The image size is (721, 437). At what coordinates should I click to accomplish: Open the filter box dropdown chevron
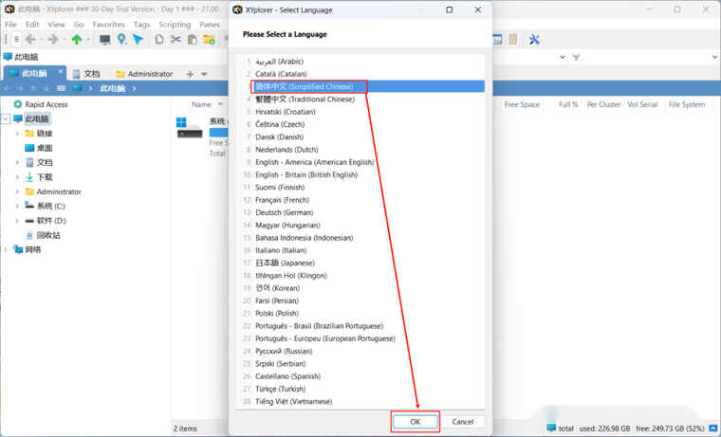tap(714, 57)
